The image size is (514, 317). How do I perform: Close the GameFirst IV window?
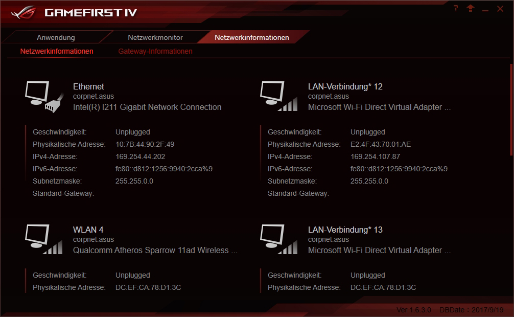tap(500, 9)
